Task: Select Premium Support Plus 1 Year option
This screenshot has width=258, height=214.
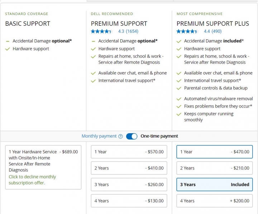Action: coord(215,152)
